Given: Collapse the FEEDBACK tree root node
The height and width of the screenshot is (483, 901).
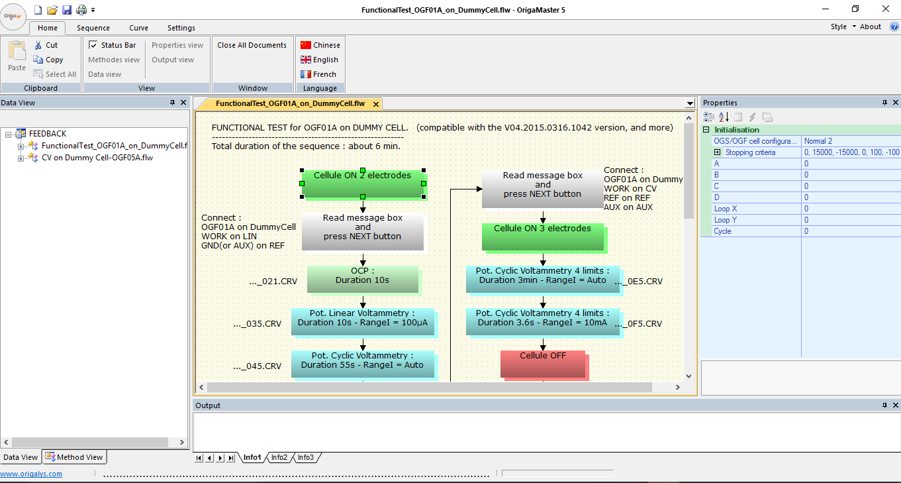Looking at the screenshot, I should click(x=9, y=134).
